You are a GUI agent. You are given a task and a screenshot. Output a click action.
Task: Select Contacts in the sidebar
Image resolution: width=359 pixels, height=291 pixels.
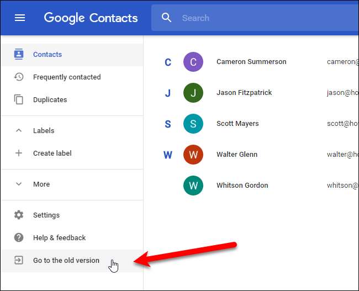click(x=72, y=55)
